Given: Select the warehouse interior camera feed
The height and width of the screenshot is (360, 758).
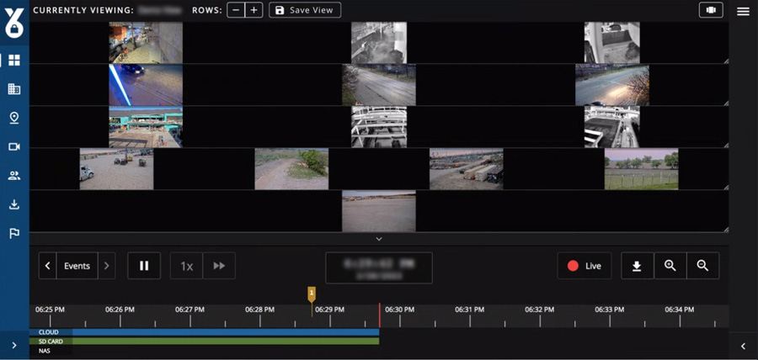Looking at the screenshot, I should [146, 42].
